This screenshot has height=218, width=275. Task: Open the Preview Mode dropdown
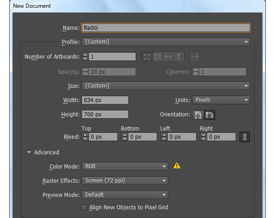[125, 195]
